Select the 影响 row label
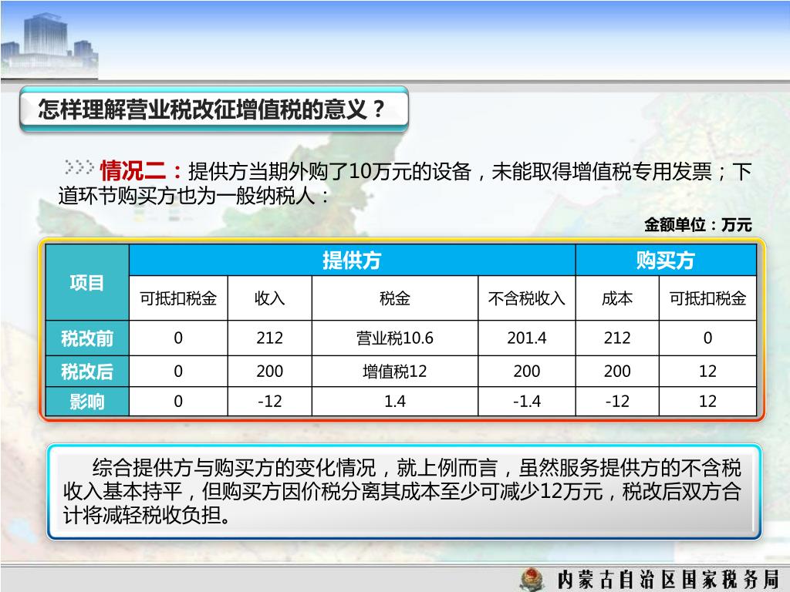 point(87,401)
